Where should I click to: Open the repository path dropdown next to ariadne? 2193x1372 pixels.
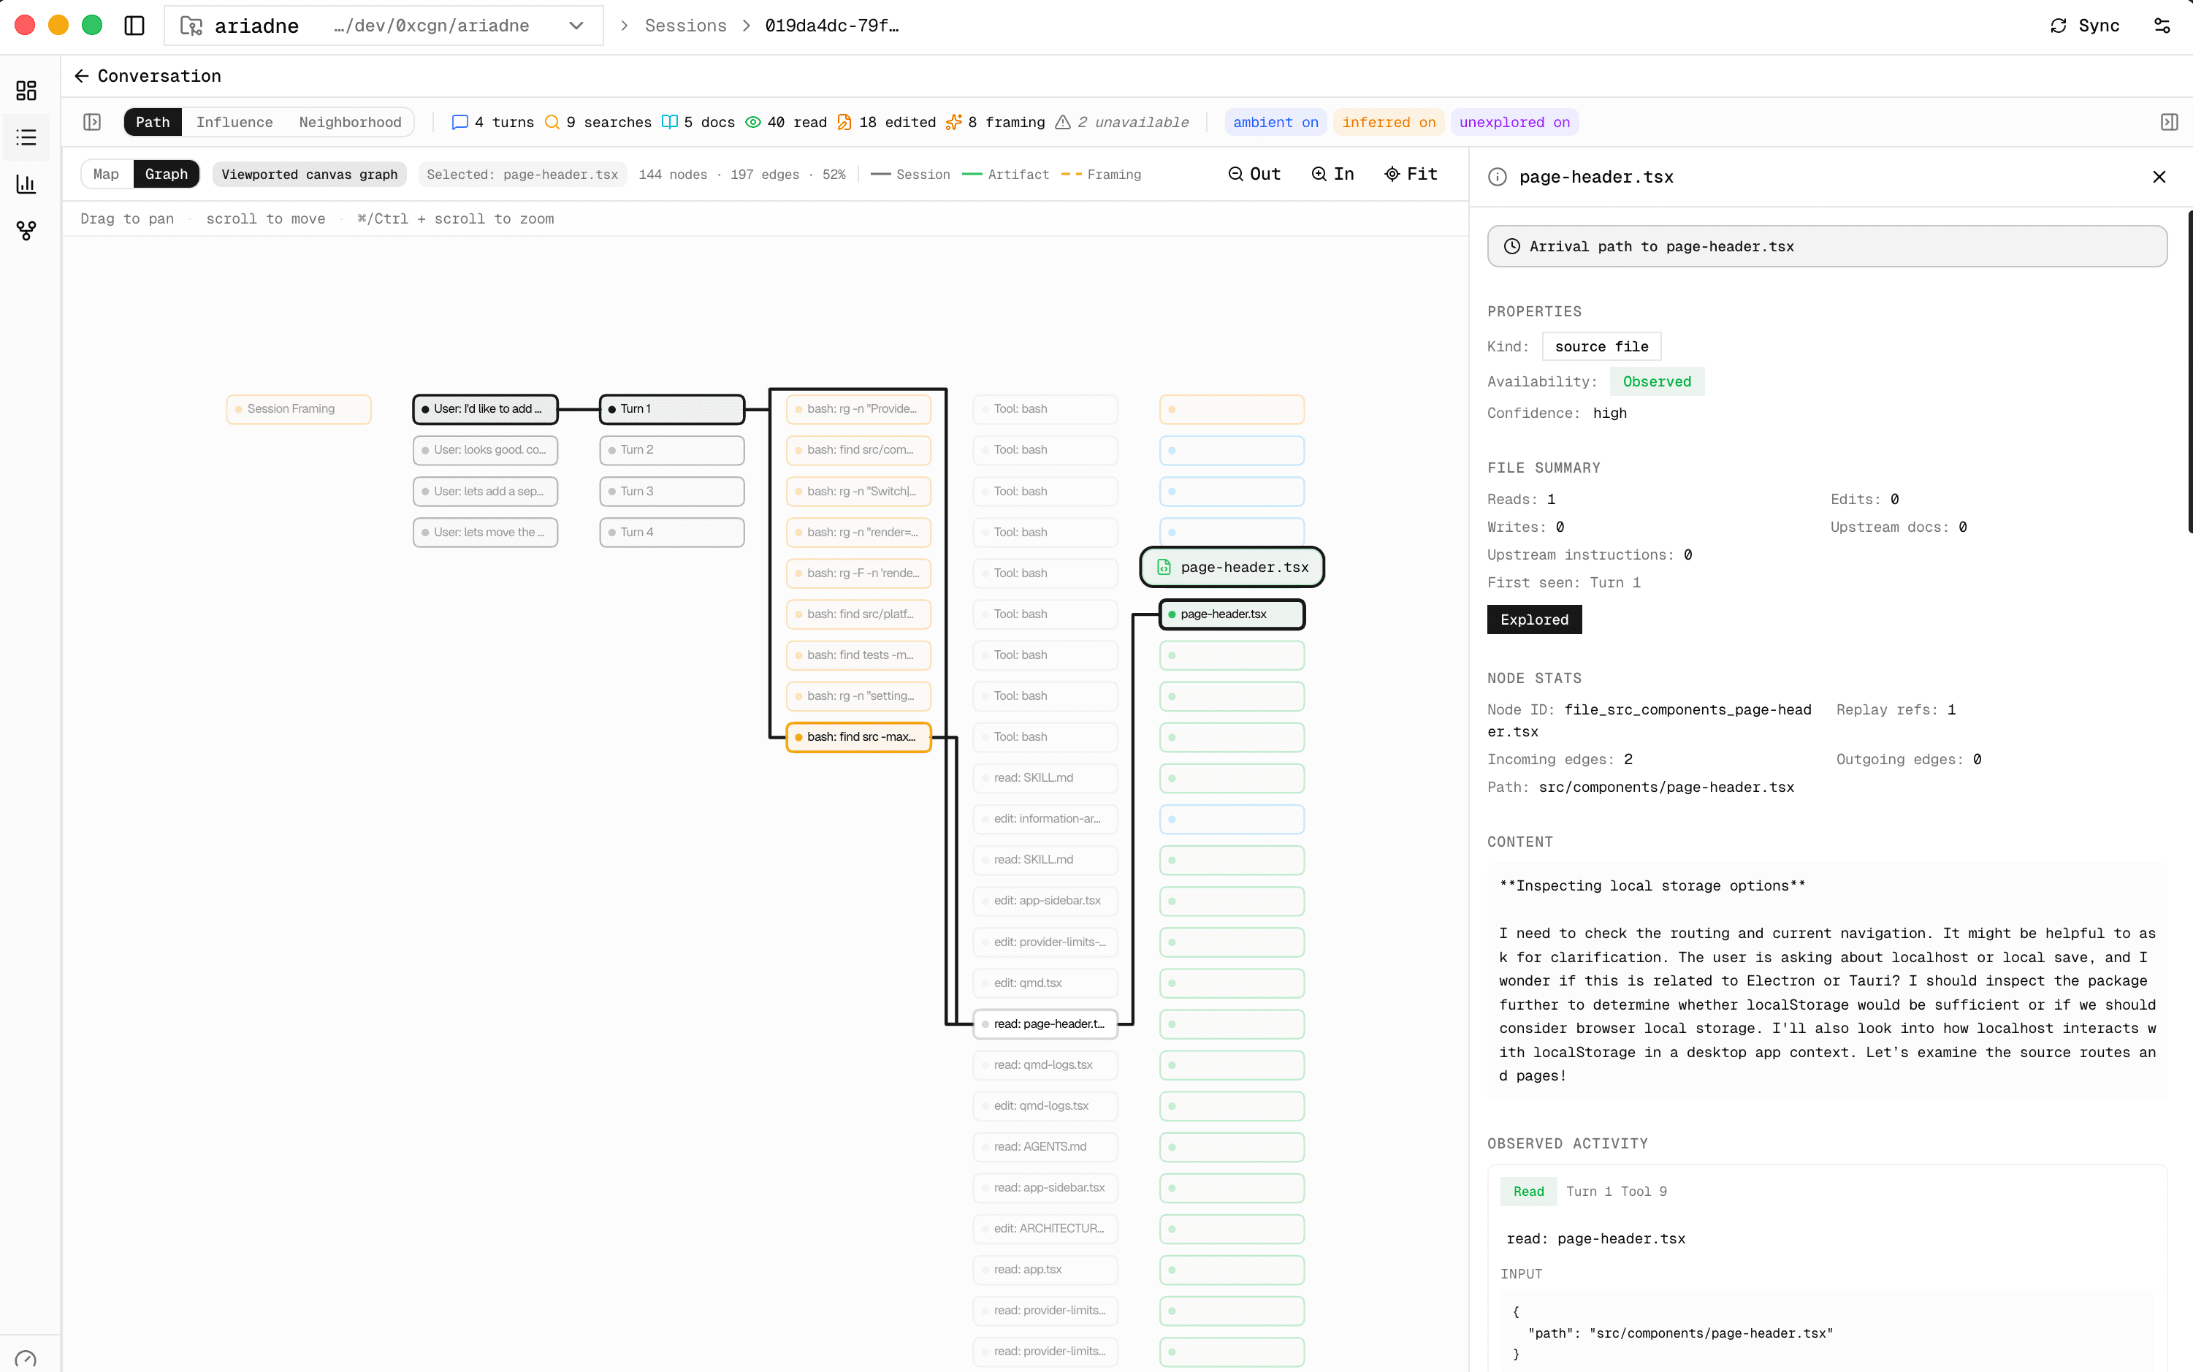576,26
